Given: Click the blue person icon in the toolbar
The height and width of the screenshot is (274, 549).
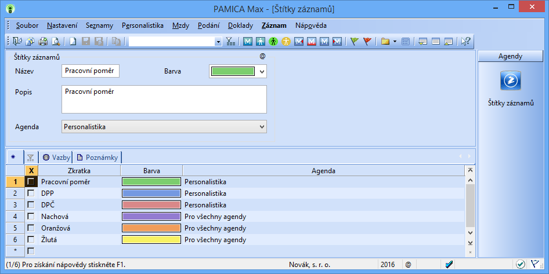Looking at the screenshot, I should (x=261, y=42).
